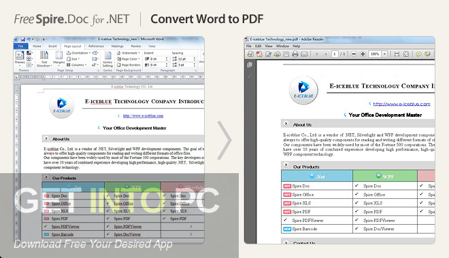Image resolution: width=449 pixels, height=258 pixels.
Task: Switch to the Home tab in Word
Action: [x=37, y=46]
